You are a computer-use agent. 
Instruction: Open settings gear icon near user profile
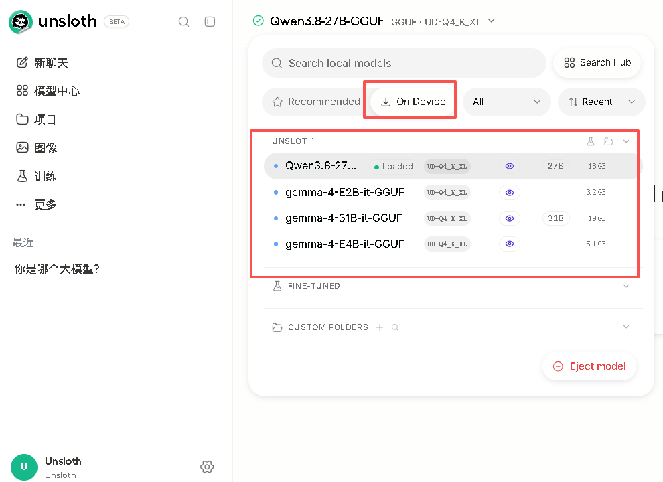(x=207, y=467)
